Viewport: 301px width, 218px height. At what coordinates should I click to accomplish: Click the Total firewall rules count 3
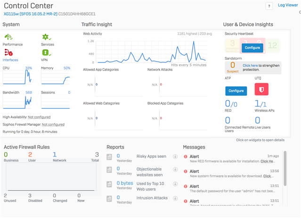tap(97, 155)
